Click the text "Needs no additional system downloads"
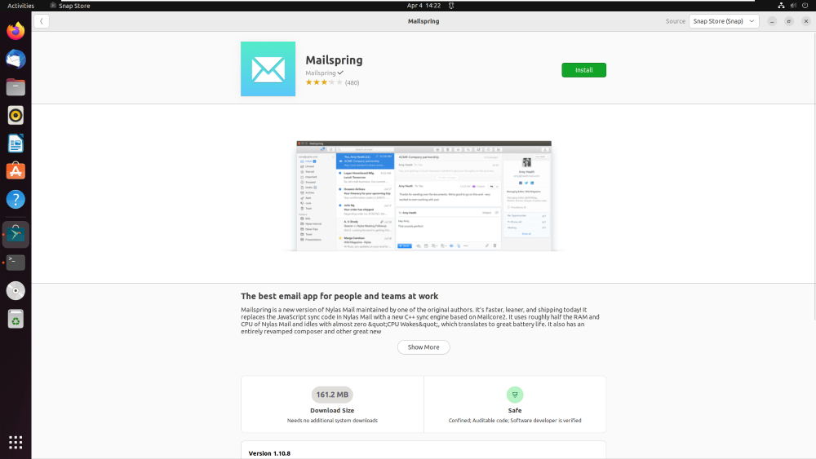Image resolution: width=816 pixels, height=459 pixels. (332, 421)
